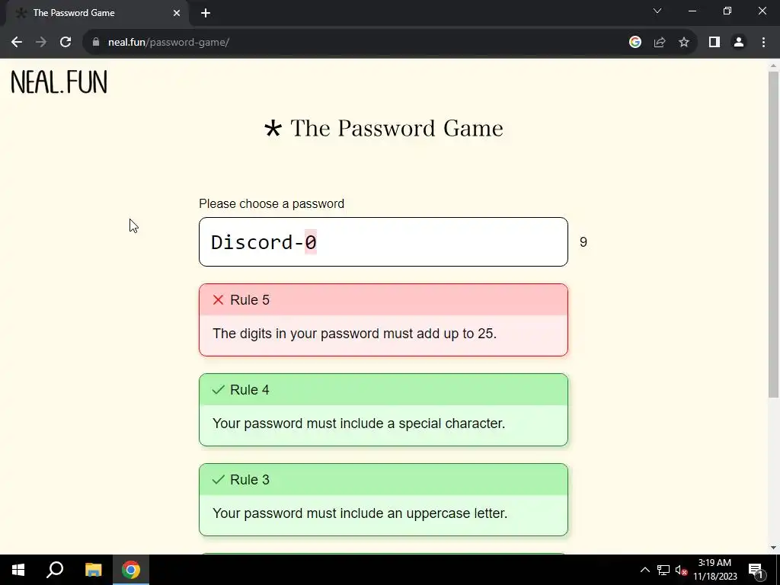Viewport: 780px width, 585px height.
Task: Open File Explorer from the taskbar
Action: pos(93,570)
